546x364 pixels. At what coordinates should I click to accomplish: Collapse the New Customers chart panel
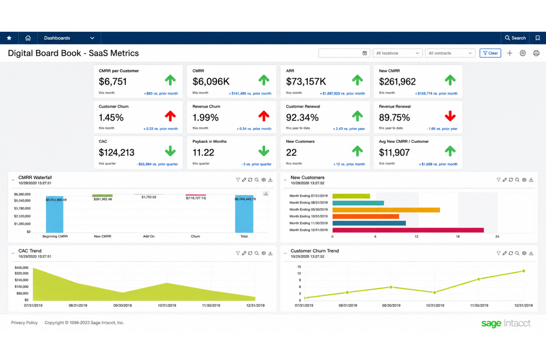tap(285, 180)
